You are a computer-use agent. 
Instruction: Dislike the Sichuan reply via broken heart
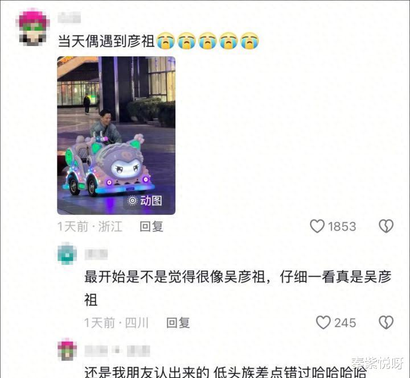(386, 322)
